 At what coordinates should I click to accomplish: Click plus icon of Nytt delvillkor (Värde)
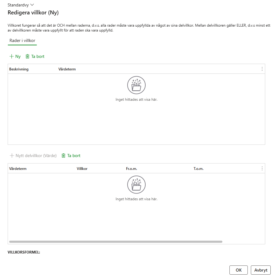pos(12,156)
